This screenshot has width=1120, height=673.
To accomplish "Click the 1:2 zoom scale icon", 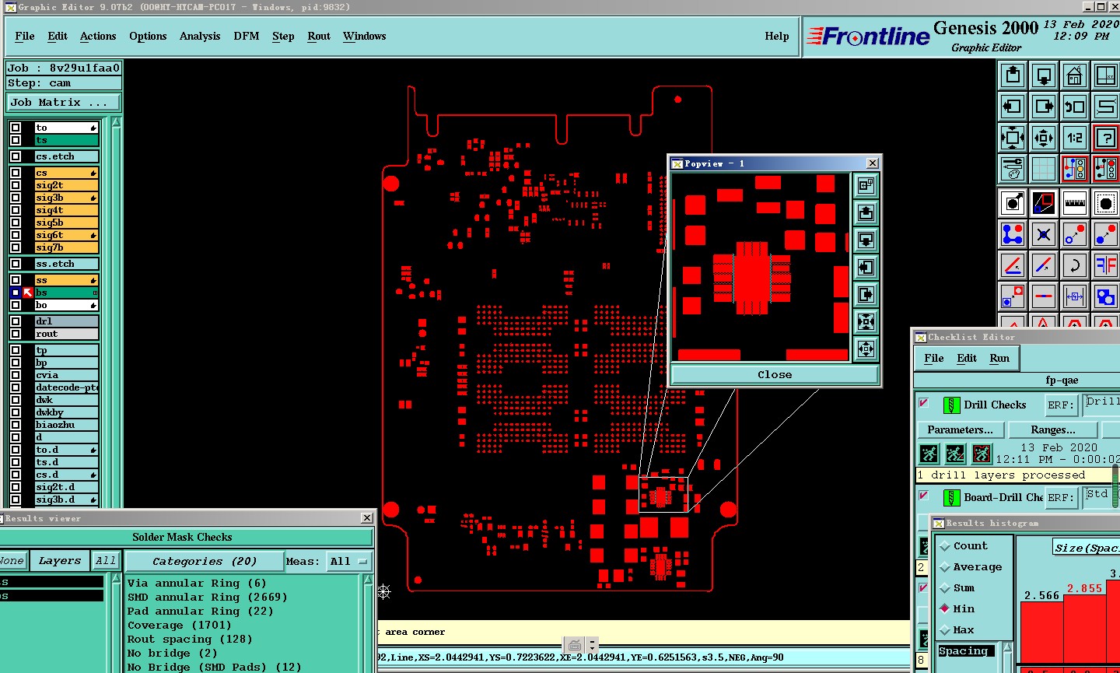I will [1075, 138].
